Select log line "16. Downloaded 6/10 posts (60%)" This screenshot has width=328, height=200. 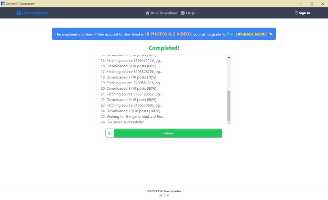(x=128, y=66)
